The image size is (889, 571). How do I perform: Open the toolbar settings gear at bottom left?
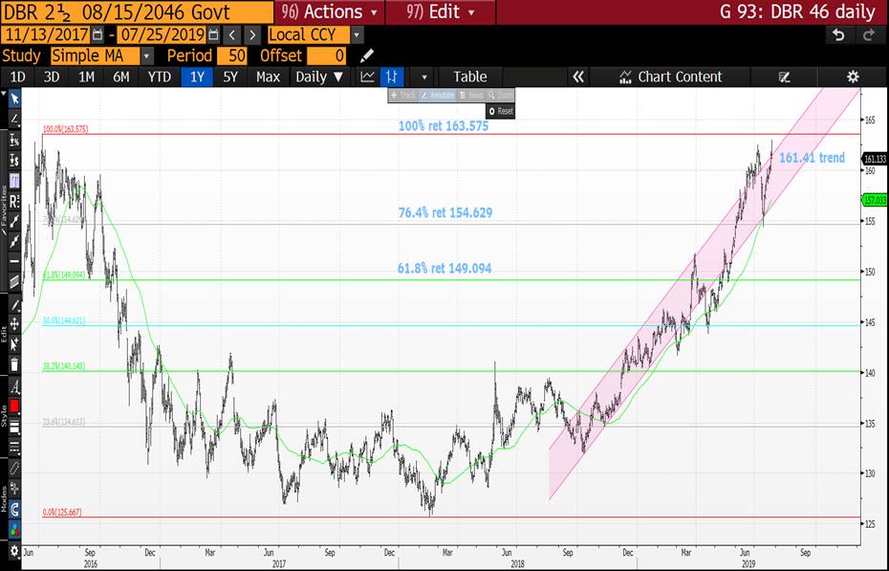pyautogui.click(x=14, y=551)
